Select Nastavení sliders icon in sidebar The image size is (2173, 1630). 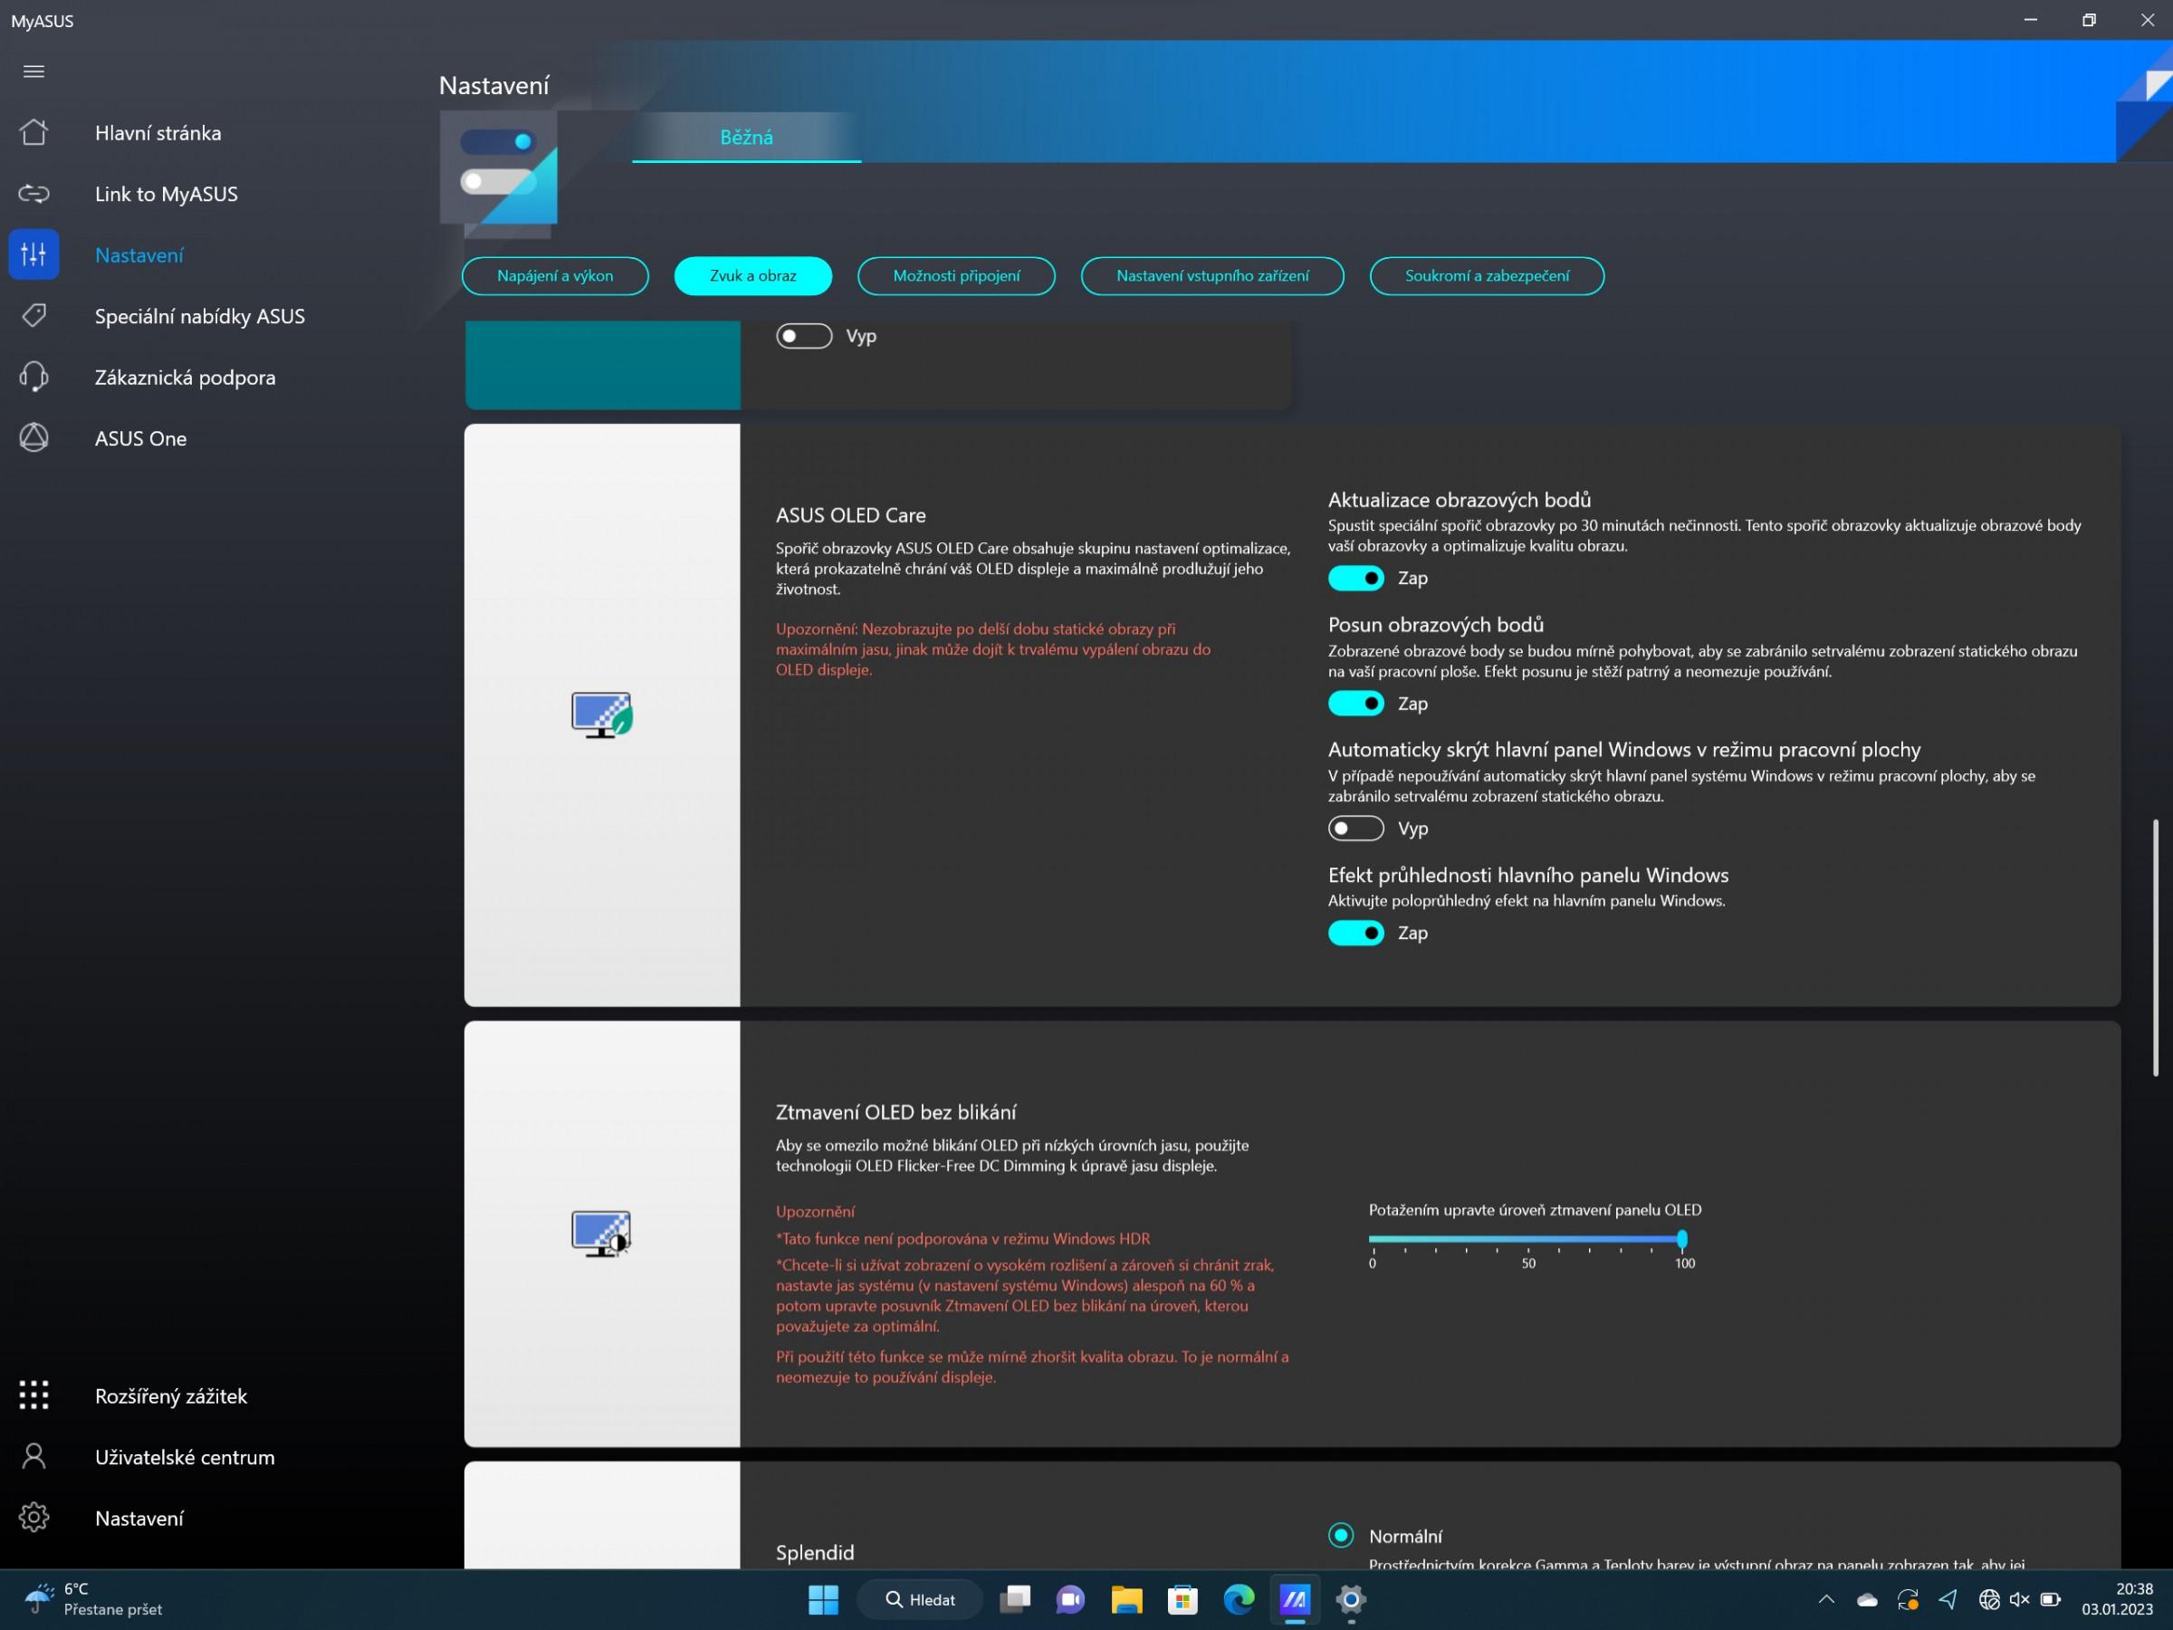click(x=34, y=254)
